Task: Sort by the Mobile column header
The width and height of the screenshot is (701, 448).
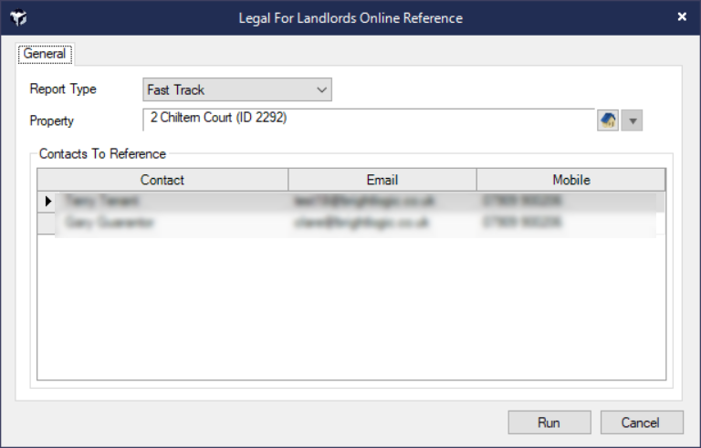Action: [x=570, y=180]
